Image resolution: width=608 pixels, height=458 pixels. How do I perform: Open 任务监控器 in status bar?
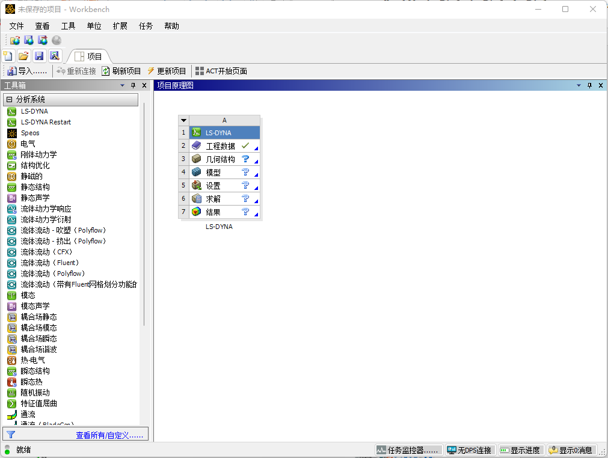[409, 450]
